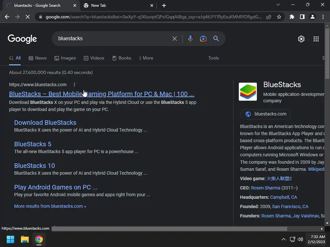Click the address bar URL

coord(154,17)
